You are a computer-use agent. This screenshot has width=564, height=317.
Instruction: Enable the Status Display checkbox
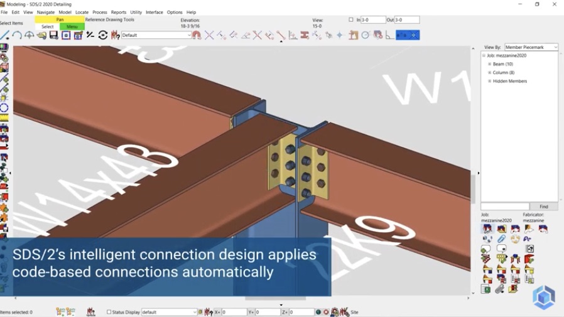click(109, 312)
